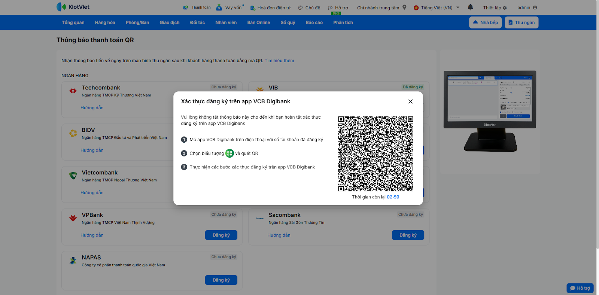Click the Nhà bếp button
The width and height of the screenshot is (599, 295).
485,22
